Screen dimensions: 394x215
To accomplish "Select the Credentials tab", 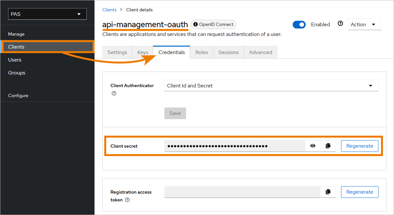I will [x=172, y=52].
